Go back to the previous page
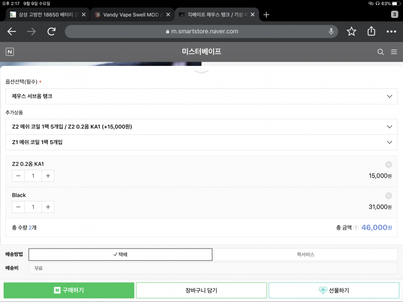Viewport: 403px width, 302px height. (x=12, y=31)
